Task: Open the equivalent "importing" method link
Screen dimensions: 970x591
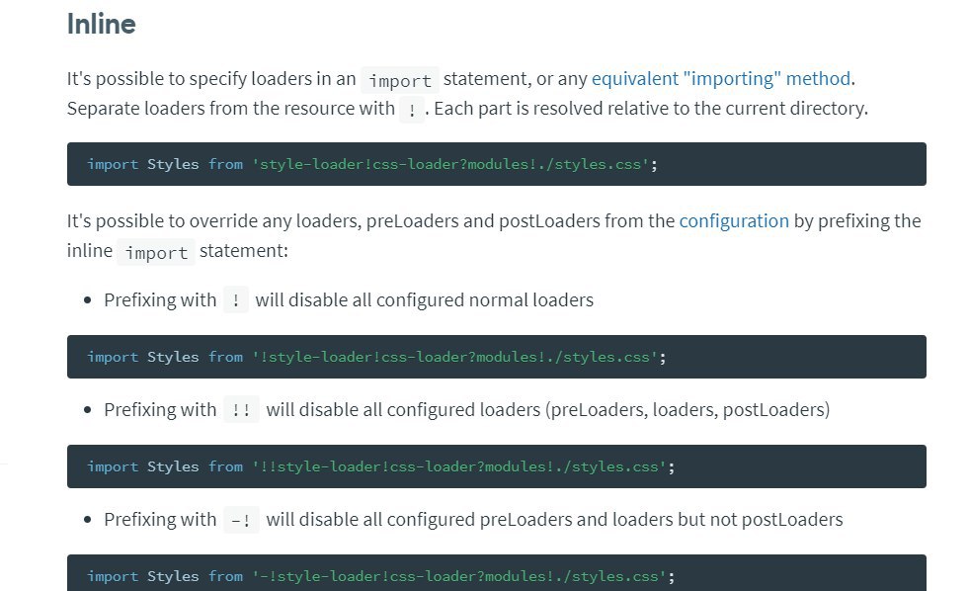Action: tap(721, 79)
